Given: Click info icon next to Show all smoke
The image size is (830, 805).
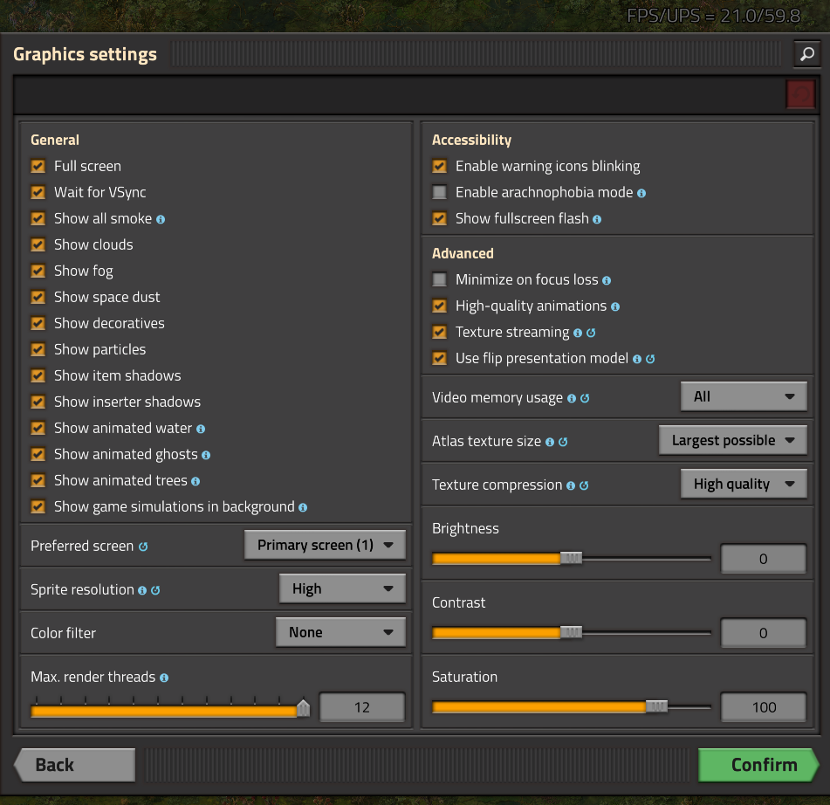Looking at the screenshot, I should [161, 219].
